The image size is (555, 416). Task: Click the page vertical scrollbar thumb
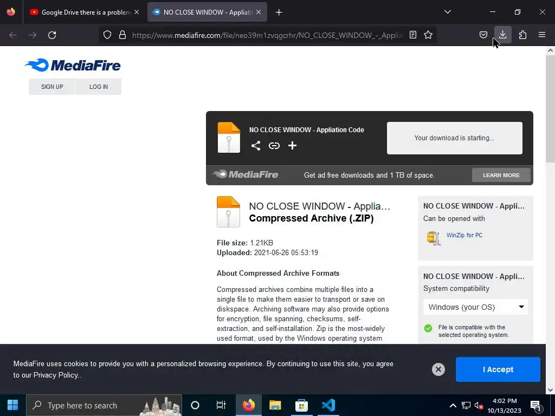point(550,109)
